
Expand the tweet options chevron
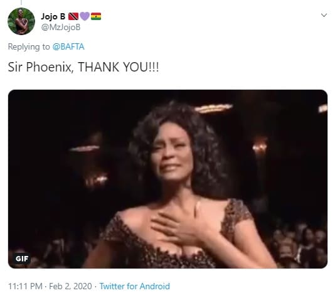(x=324, y=15)
